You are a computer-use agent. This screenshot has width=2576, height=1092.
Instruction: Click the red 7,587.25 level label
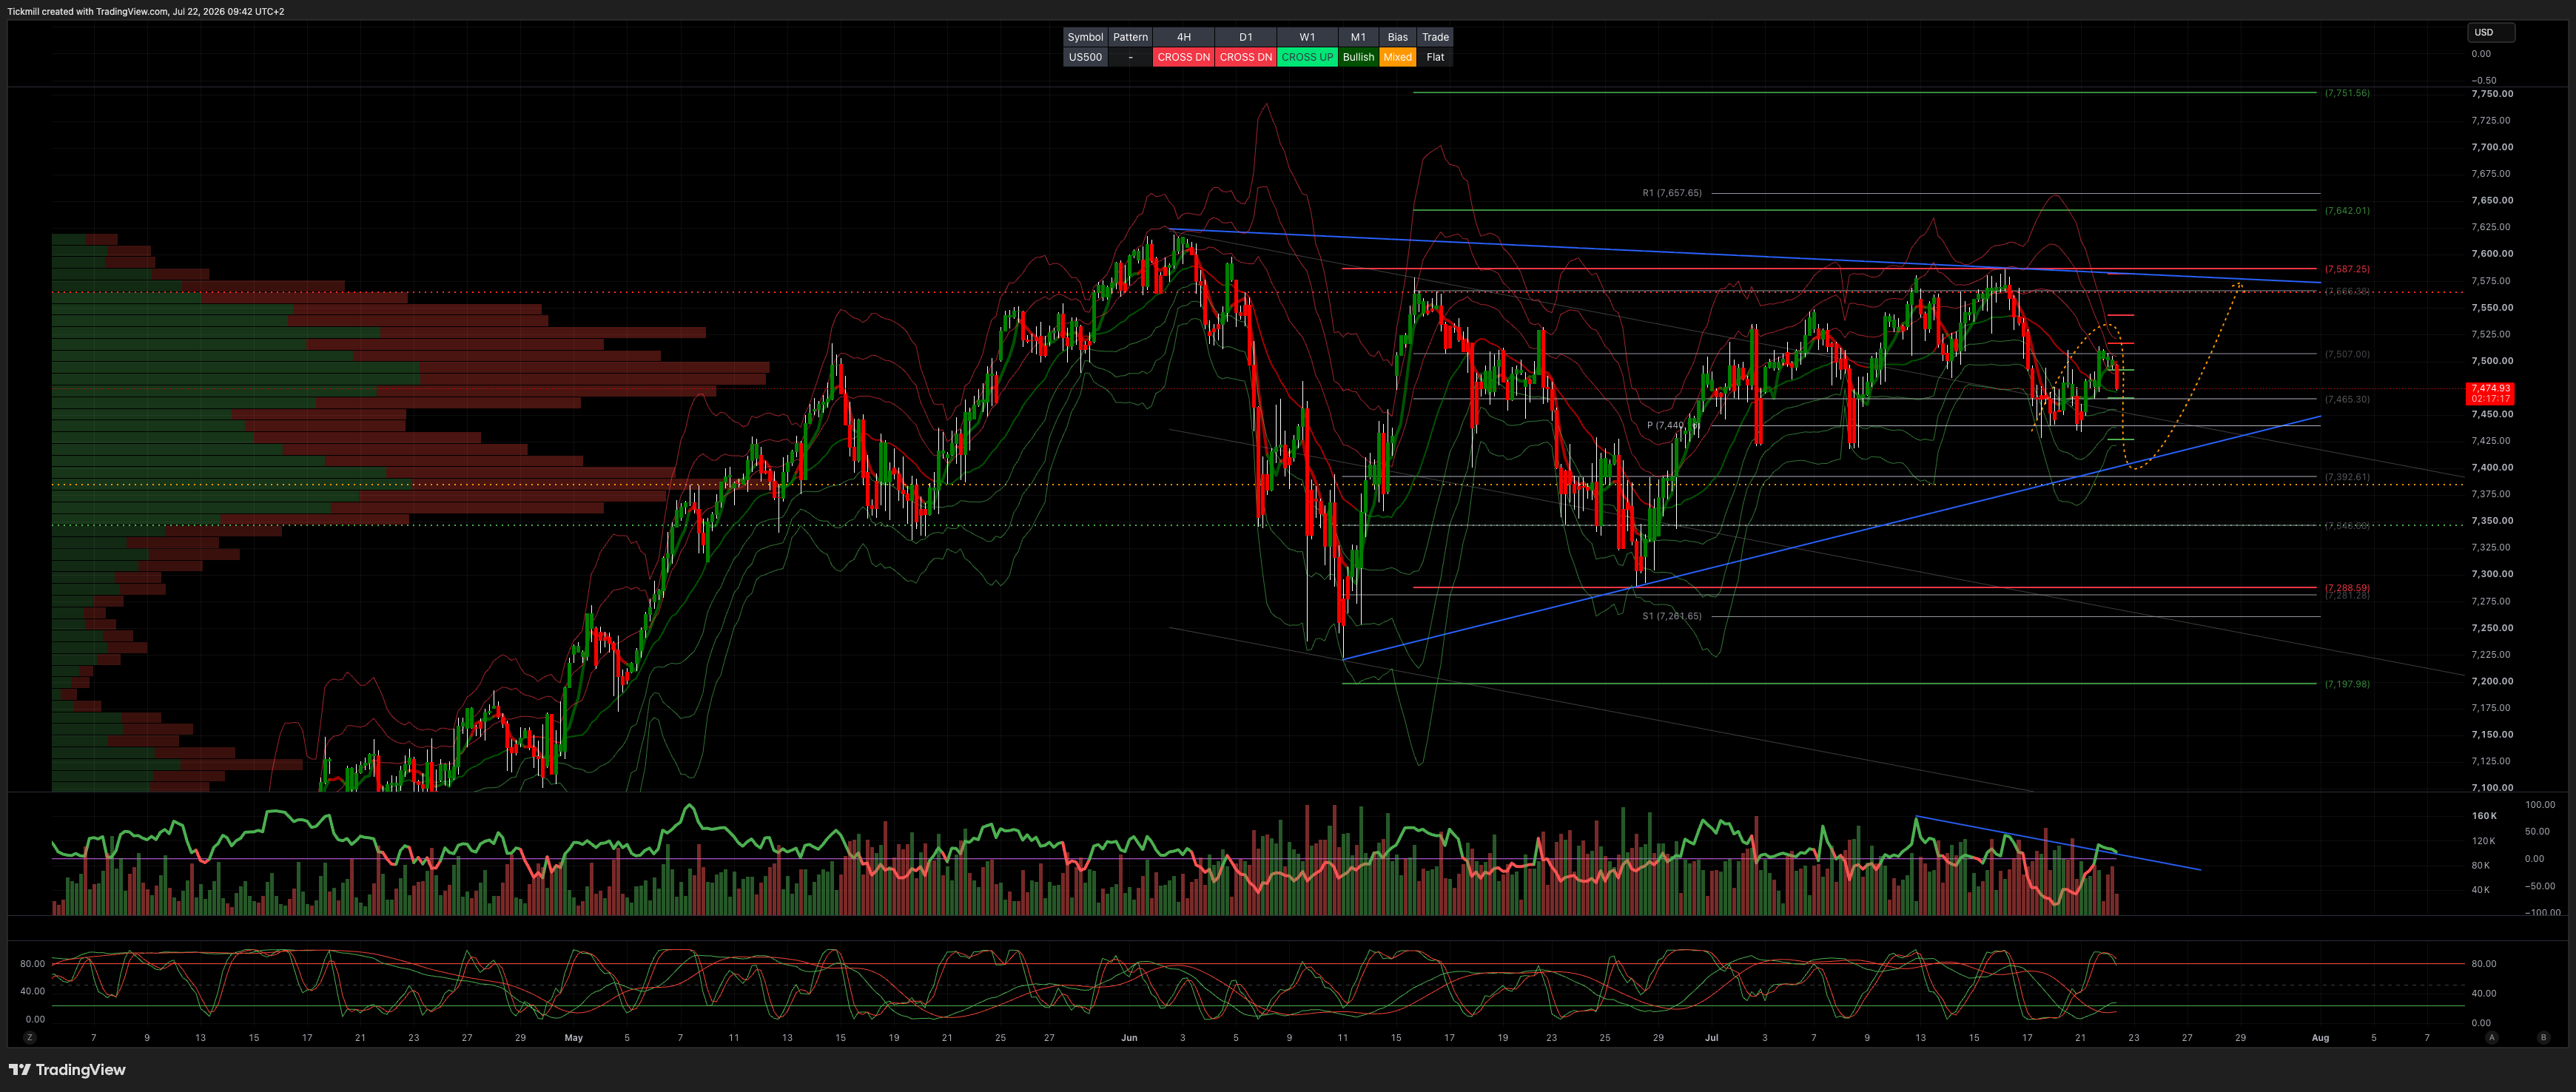click(2347, 269)
